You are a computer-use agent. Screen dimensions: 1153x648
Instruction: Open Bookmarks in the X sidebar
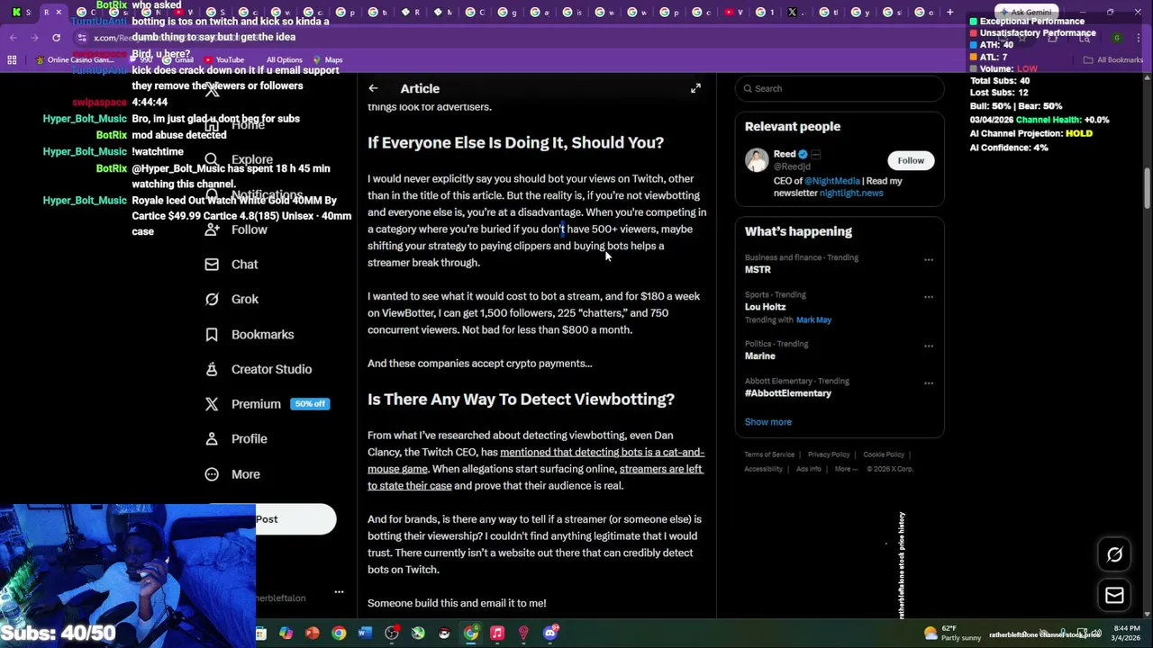(x=250, y=334)
